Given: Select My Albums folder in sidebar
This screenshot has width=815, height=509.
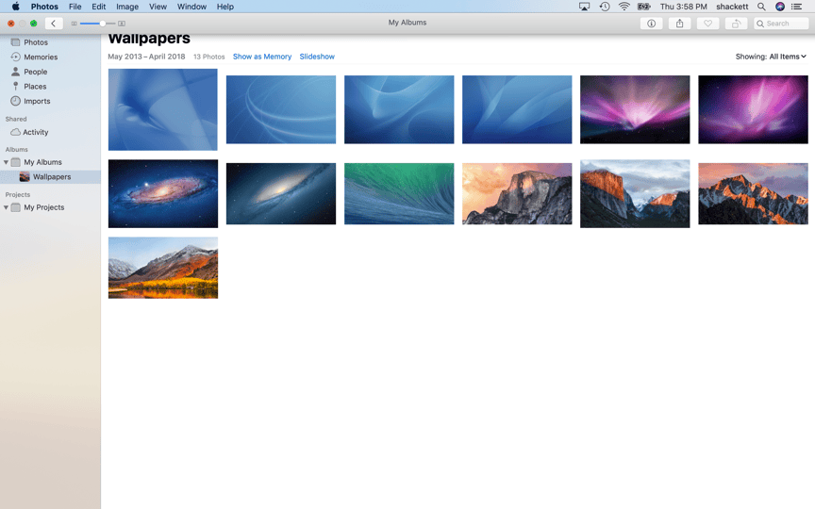Looking at the screenshot, I should pos(42,162).
